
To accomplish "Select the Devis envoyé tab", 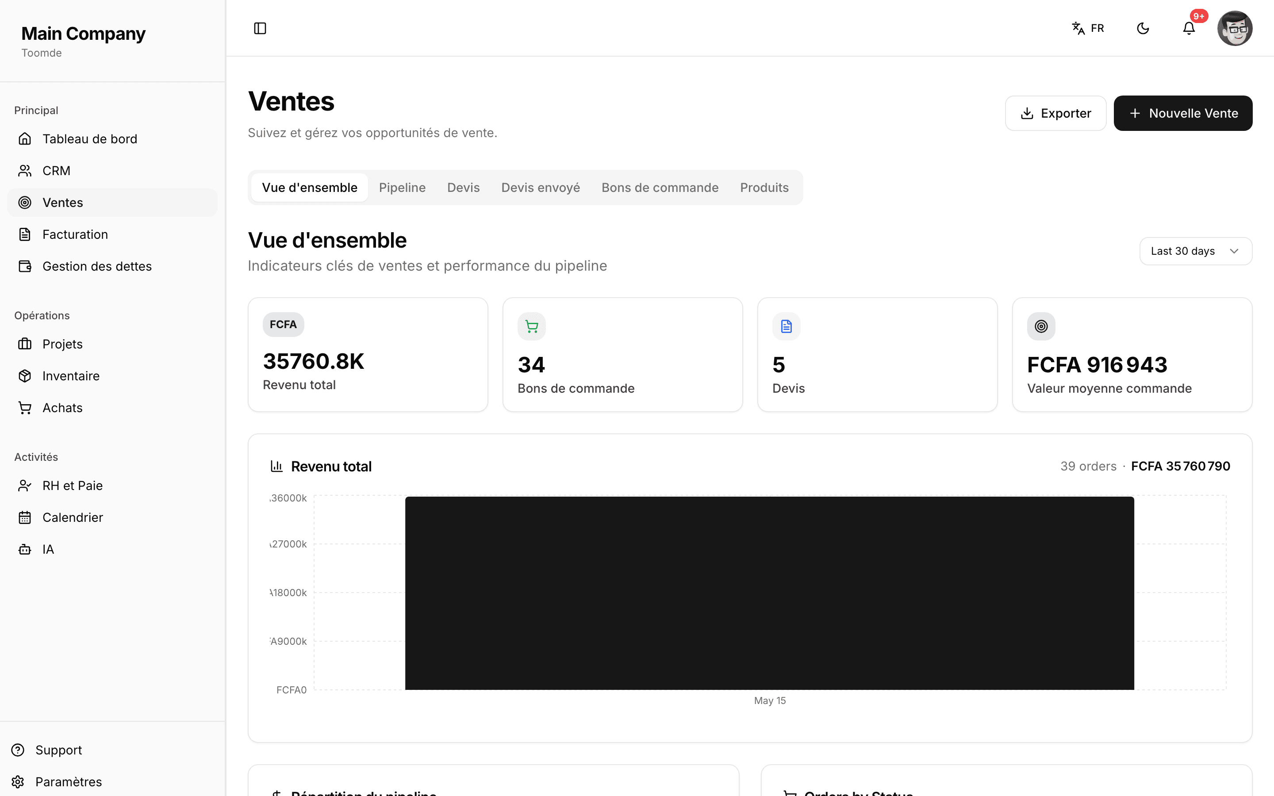I will pos(541,188).
